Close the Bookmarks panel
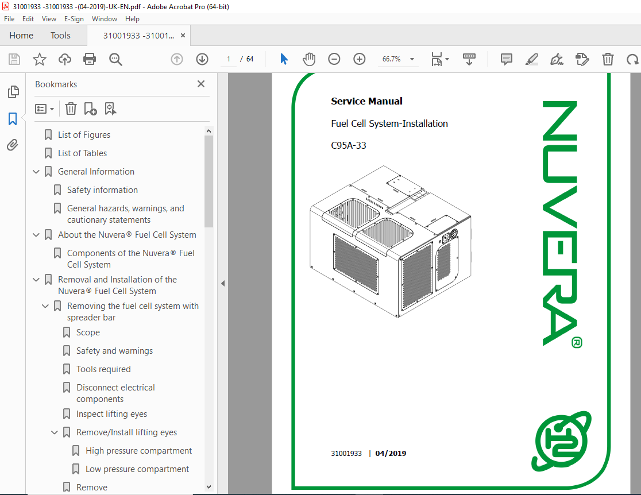Screen dimensions: 641x495 [200, 84]
